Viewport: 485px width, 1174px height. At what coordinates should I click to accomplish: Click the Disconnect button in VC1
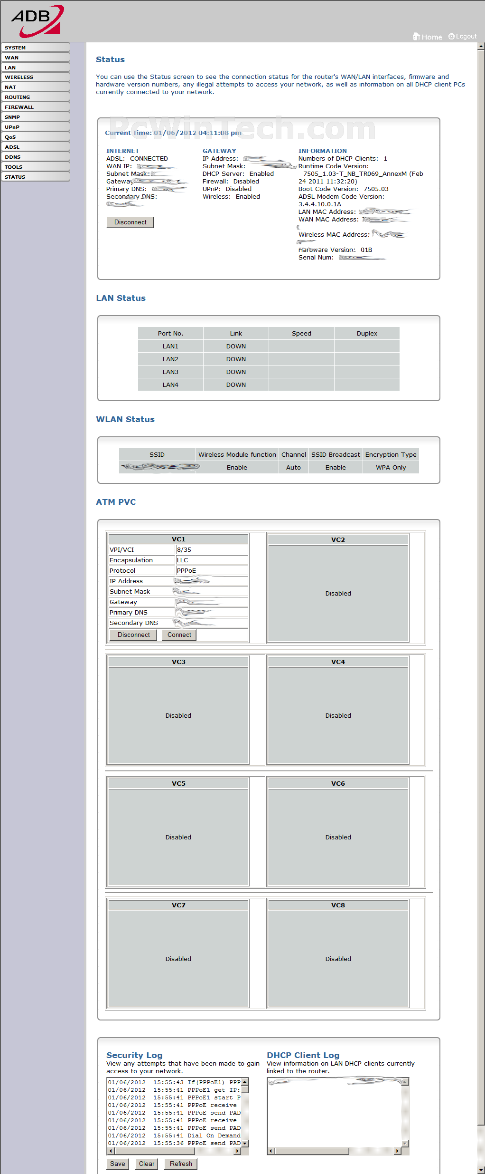point(133,635)
